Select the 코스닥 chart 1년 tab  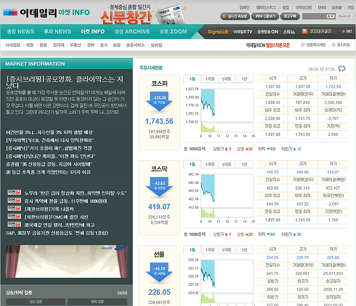(x=244, y=164)
